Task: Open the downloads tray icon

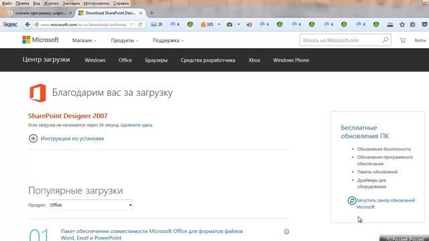Action: [390, 25]
